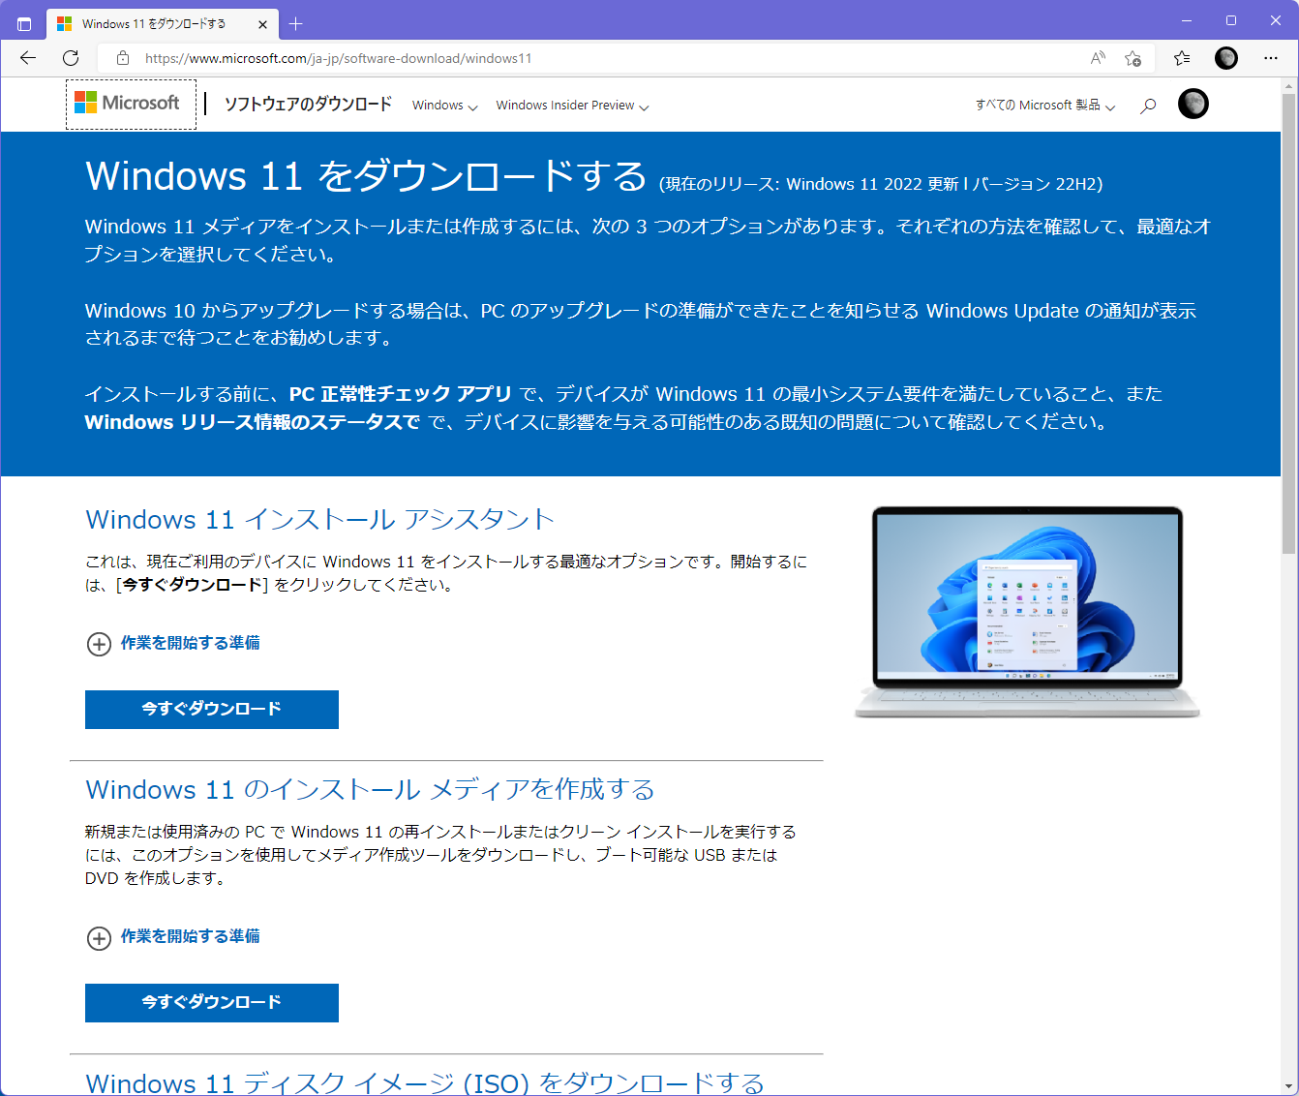Click Windows 11 ディスク イメージ (ISO) heading

pos(425,1082)
